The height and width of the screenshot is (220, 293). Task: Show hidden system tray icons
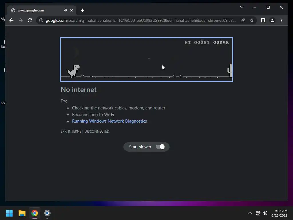click(x=250, y=213)
